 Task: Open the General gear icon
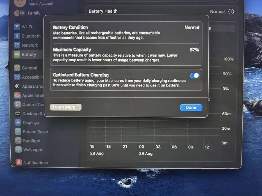click(17, 68)
